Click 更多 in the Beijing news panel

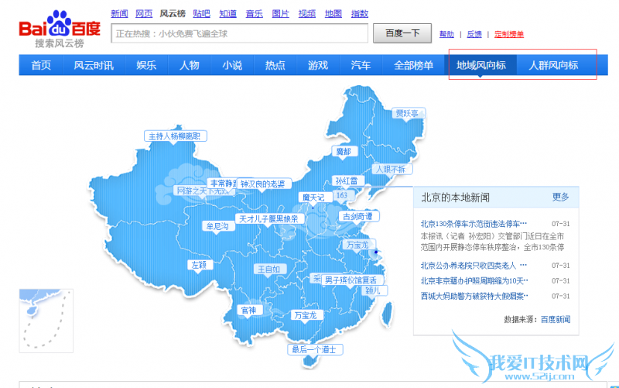pos(560,197)
